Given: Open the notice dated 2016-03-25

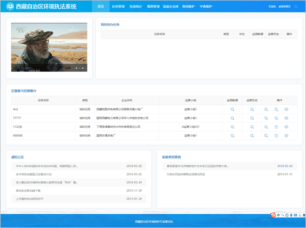Looking at the screenshot, I should click(79, 174).
